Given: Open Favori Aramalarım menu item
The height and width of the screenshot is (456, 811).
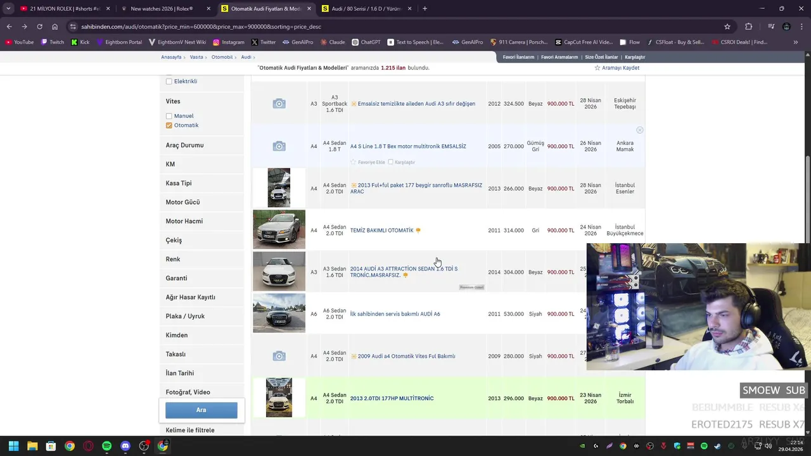Looking at the screenshot, I should [x=559, y=57].
